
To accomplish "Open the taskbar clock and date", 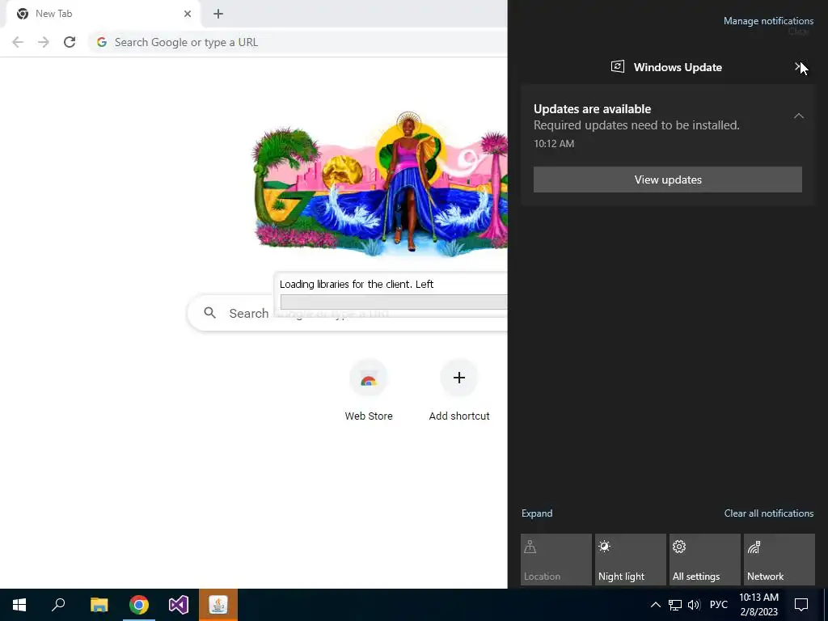I will 758,605.
